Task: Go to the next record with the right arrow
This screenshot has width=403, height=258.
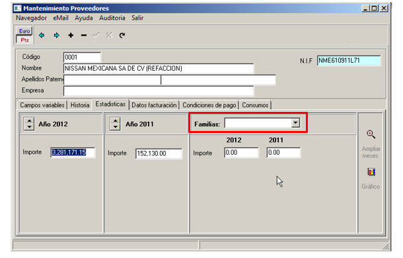Action: click(x=57, y=35)
